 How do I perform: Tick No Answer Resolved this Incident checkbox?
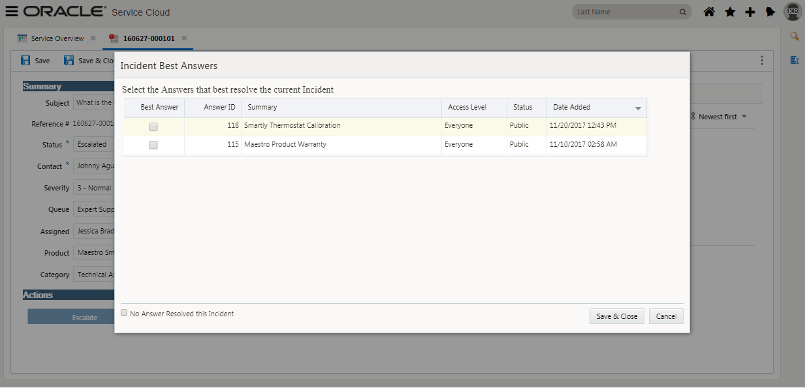tap(125, 313)
